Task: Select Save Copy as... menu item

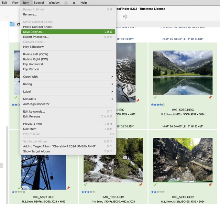Action: (x=68, y=32)
